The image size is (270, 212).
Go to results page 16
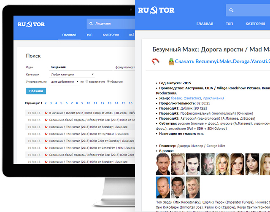[130, 103]
